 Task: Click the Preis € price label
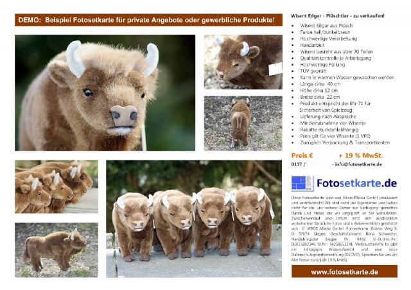coord(302,156)
